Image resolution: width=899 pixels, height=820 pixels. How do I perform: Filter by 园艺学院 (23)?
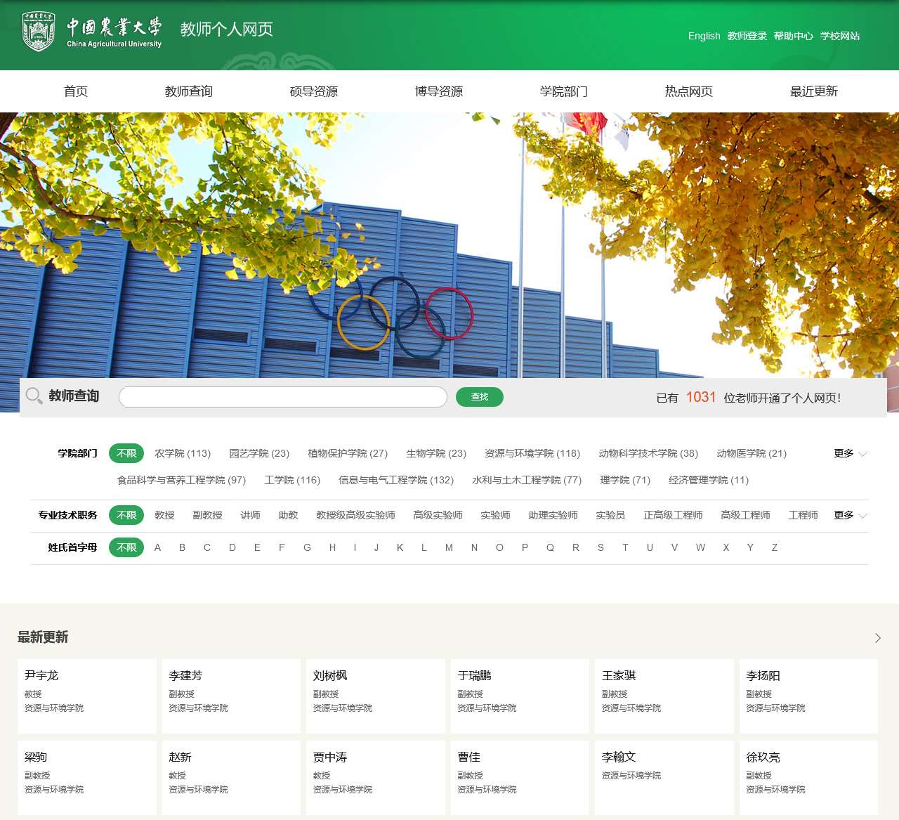point(259,453)
